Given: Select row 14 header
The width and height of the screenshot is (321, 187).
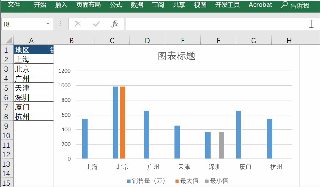Looking at the screenshot, I should click(x=7, y=173).
